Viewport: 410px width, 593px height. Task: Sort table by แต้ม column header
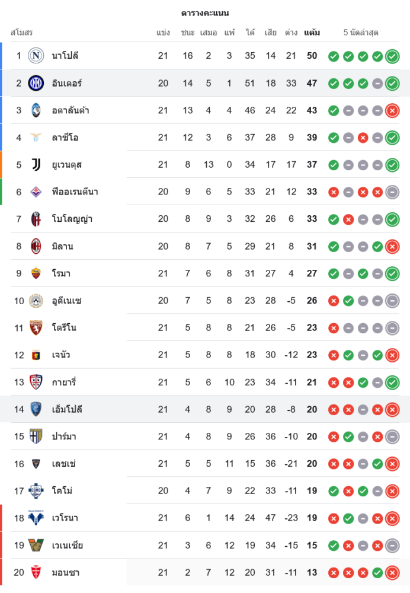[x=312, y=33]
